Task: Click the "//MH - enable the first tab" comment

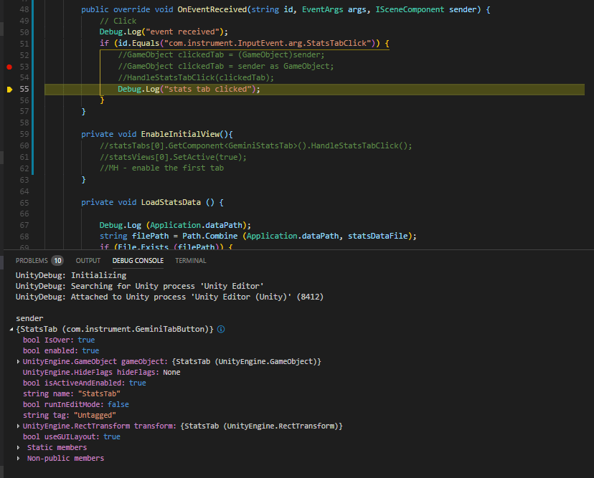Action: [161, 168]
